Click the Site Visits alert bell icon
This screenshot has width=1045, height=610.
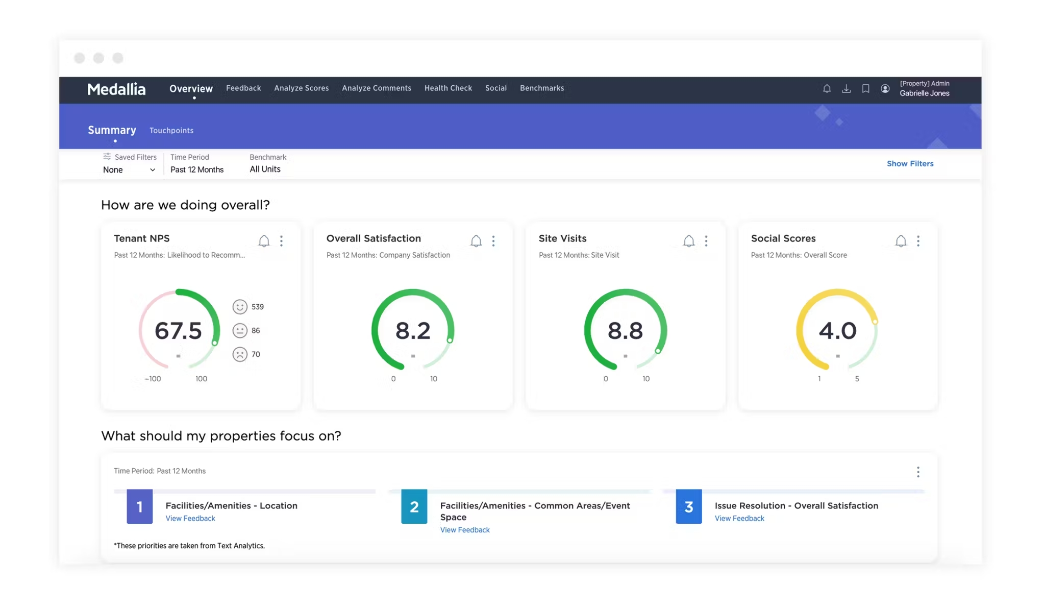688,241
